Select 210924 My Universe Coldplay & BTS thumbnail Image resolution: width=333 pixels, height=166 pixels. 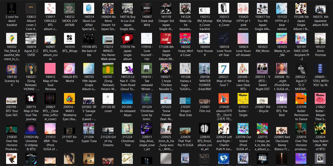(31, 129)
